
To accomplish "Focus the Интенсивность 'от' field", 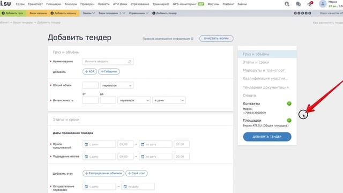I will coord(91,100).
